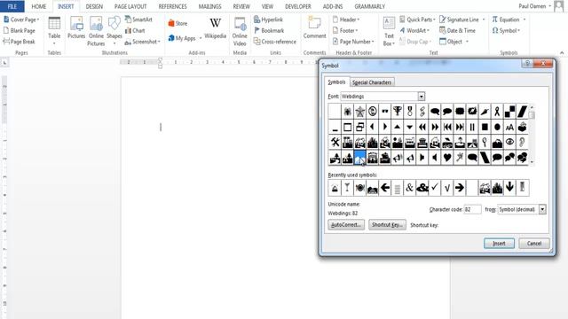Switch to the DESIGN tab
Image resolution: width=568 pixels, height=319 pixels.
click(x=94, y=6)
